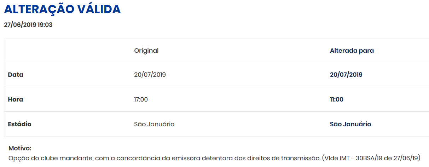
Task: Select the Alterada para column header
Action: click(352, 51)
